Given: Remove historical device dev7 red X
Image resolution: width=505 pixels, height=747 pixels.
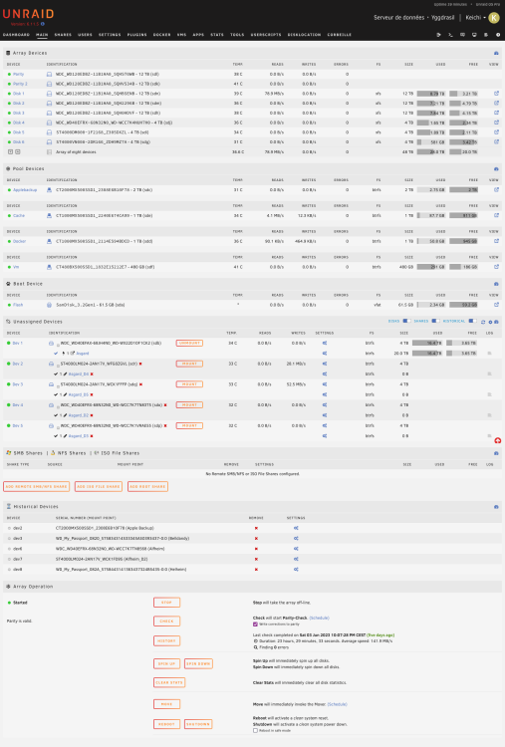Looking at the screenshot, I should 256,559.
